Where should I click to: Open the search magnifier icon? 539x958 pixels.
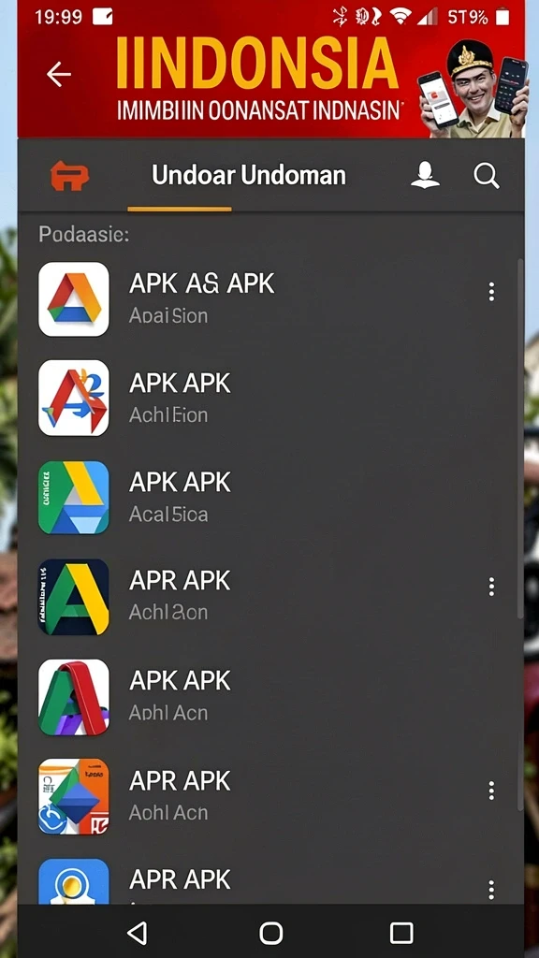click(487, 176)
